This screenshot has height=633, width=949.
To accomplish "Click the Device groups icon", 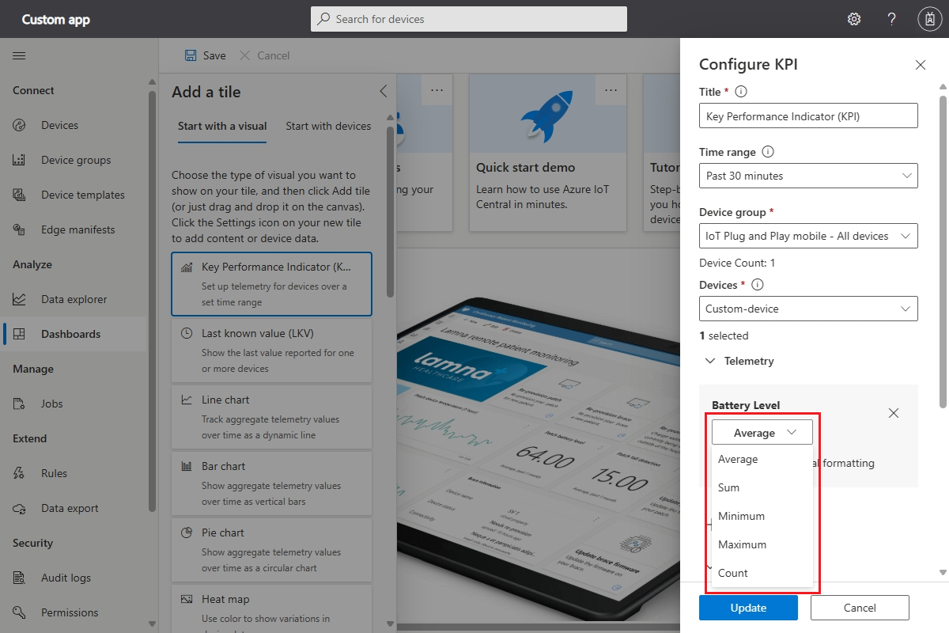I will click(x=20, y=160).
